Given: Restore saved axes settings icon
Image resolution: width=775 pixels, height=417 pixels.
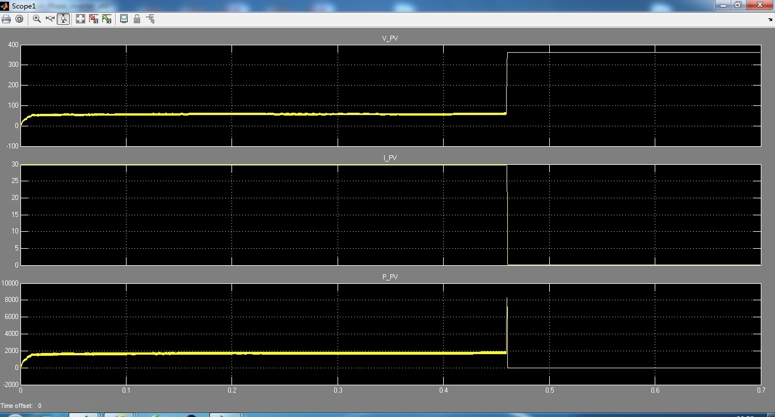Looking at the screenshot, I should click(107, 19).
